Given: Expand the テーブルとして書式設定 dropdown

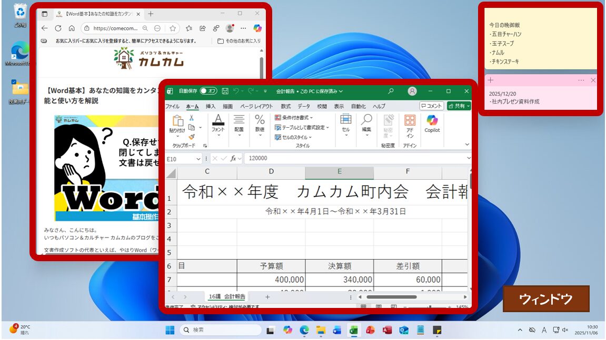Looking at the screenshot, I should pos(301,128).
